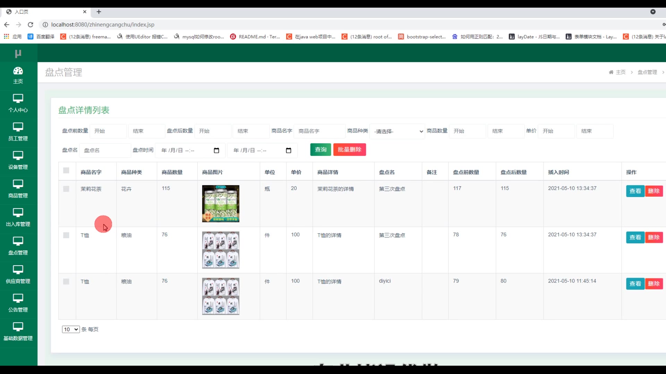This screenshot has height=374, width=666.
Task: Click the browser forward arrow
Action: (19, 25)
